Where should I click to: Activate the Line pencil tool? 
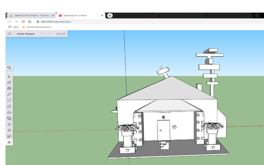pos(9,94)
